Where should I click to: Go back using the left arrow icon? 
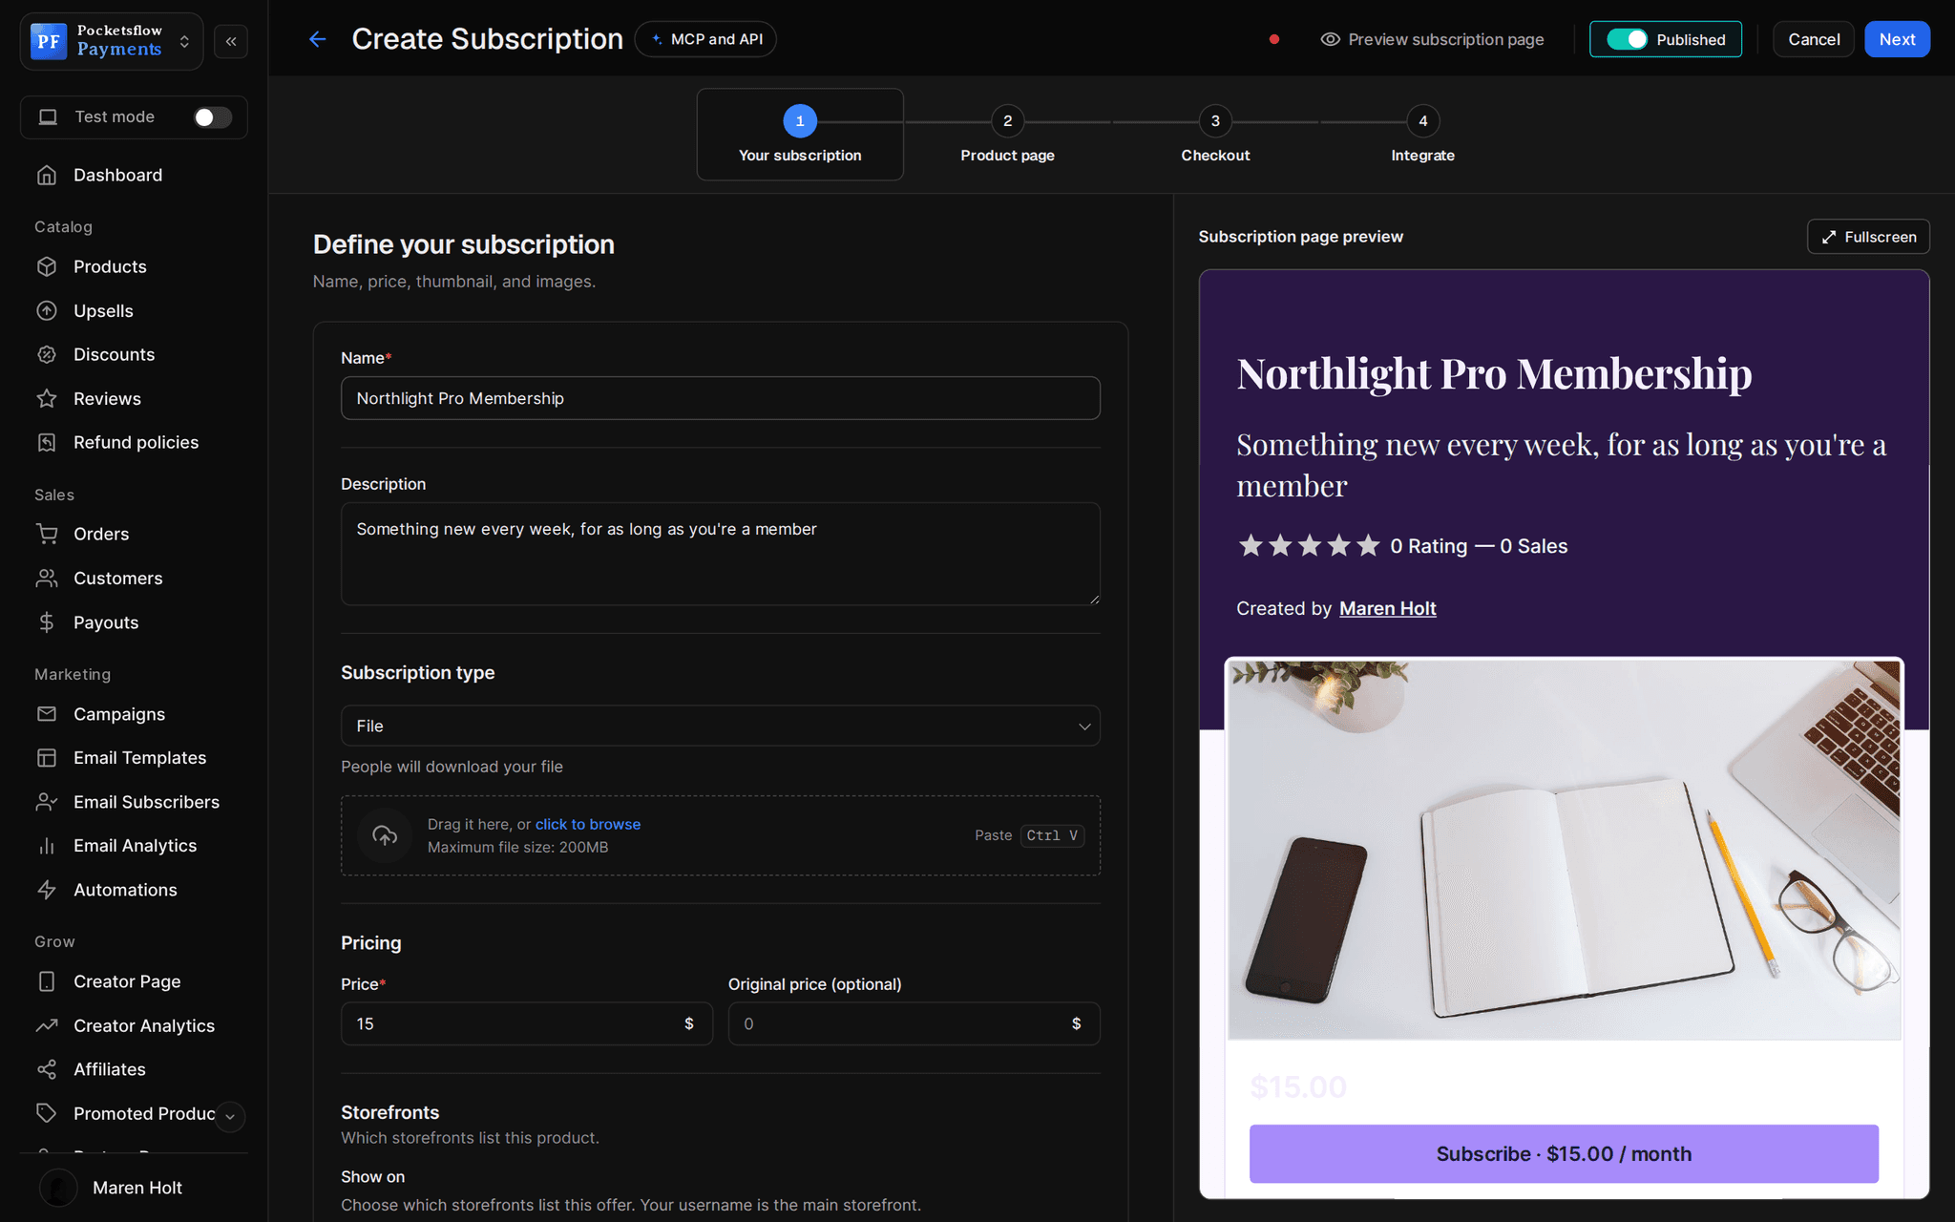coord(318,39)
